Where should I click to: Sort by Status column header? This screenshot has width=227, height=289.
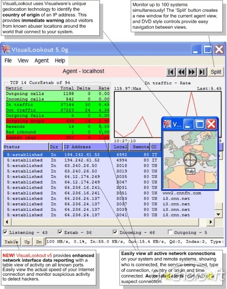(26, 147)
